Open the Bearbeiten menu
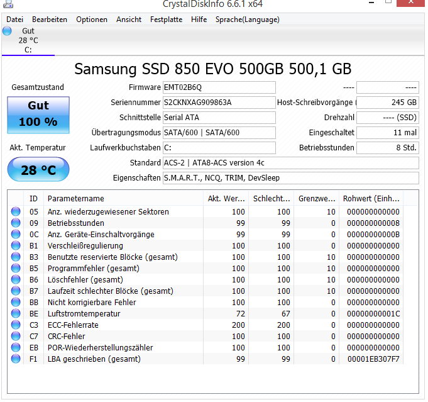The width and height of the screenshot is (428, 402). point(50,20)
